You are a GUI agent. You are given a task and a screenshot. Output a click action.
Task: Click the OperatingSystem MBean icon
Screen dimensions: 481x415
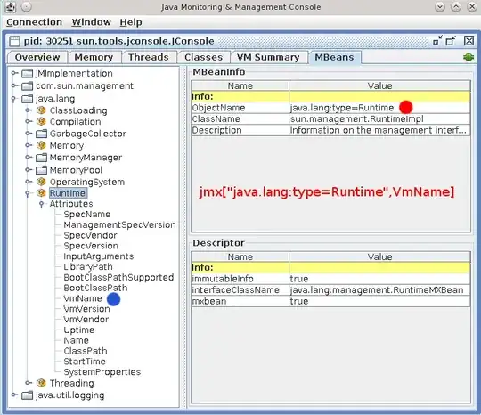pyautogui.click(x=41, y=182)
